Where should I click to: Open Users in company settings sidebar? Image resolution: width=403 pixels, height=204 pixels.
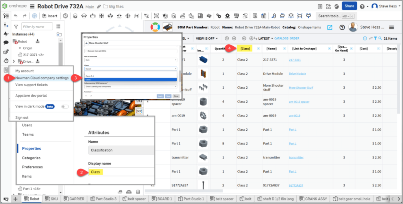point(27,125)
